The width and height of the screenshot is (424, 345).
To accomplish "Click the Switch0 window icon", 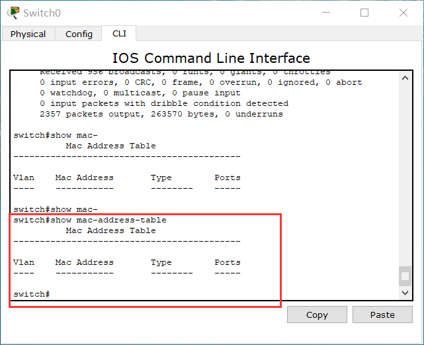I will coord(13,13).
